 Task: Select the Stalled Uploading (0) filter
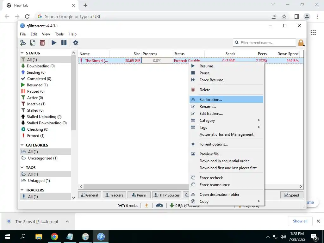(44, 117)
